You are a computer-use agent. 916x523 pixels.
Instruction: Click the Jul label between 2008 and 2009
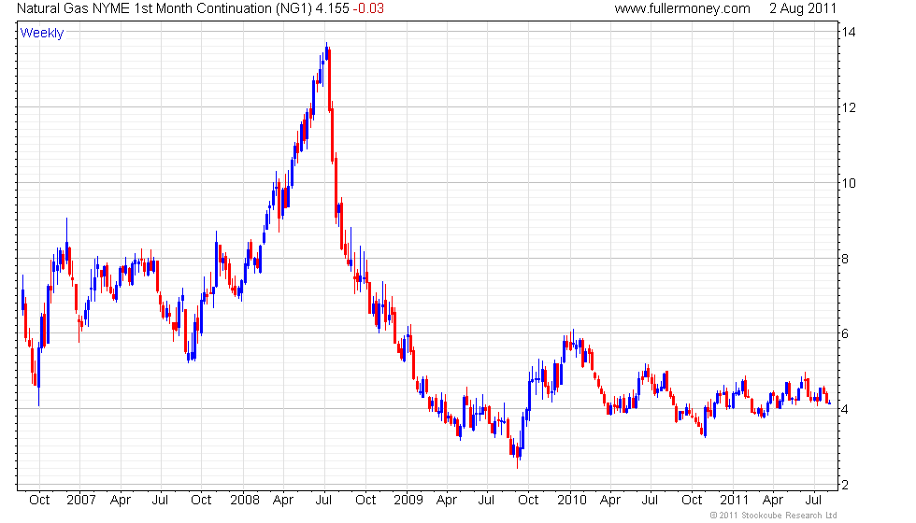[323, 501]
